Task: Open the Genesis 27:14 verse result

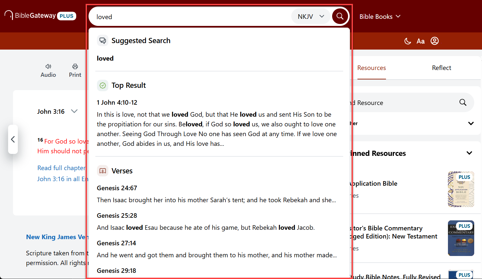Action: (x=116, y=243)
